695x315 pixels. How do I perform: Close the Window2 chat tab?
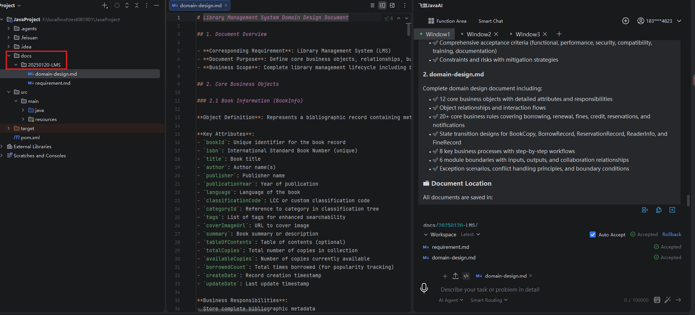(496, 34)
